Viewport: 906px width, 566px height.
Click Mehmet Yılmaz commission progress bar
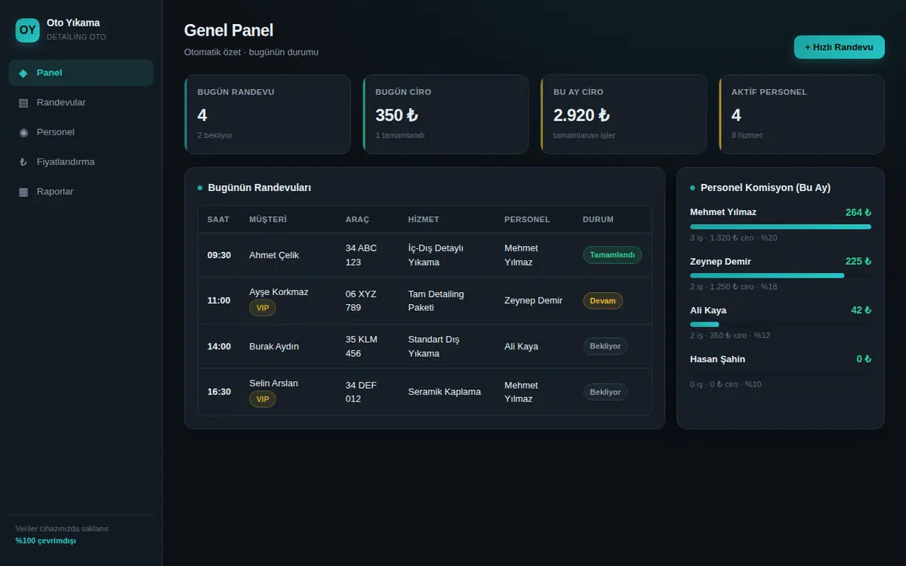tap(781, 226)
